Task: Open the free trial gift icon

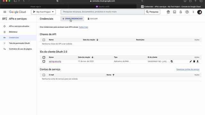Action: (x=168, y=12)
